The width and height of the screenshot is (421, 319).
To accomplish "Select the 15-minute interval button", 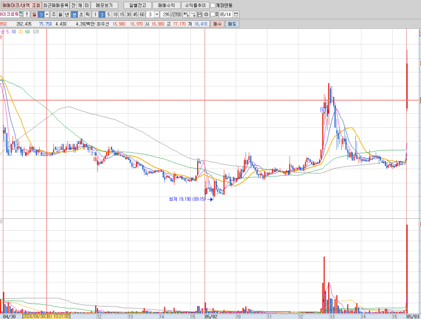I will pyautogui.click(x=122, y=14).
